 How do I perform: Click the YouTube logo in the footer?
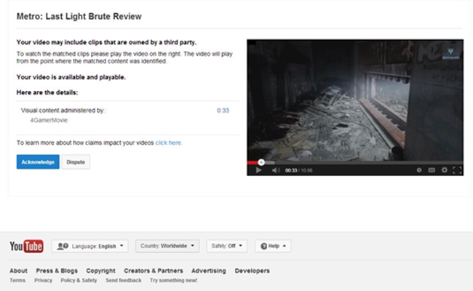tap(26, 246)
